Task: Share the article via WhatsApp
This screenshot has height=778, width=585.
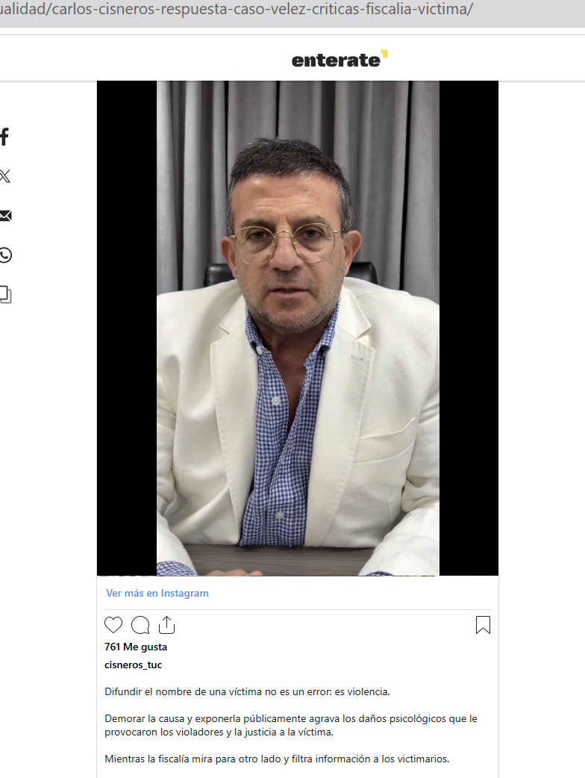Action: [x=5, y=255]
